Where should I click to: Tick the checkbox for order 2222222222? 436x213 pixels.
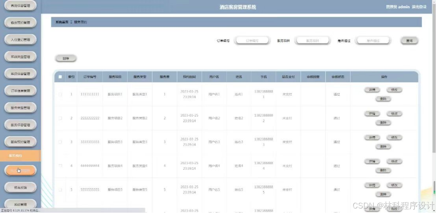60,118
